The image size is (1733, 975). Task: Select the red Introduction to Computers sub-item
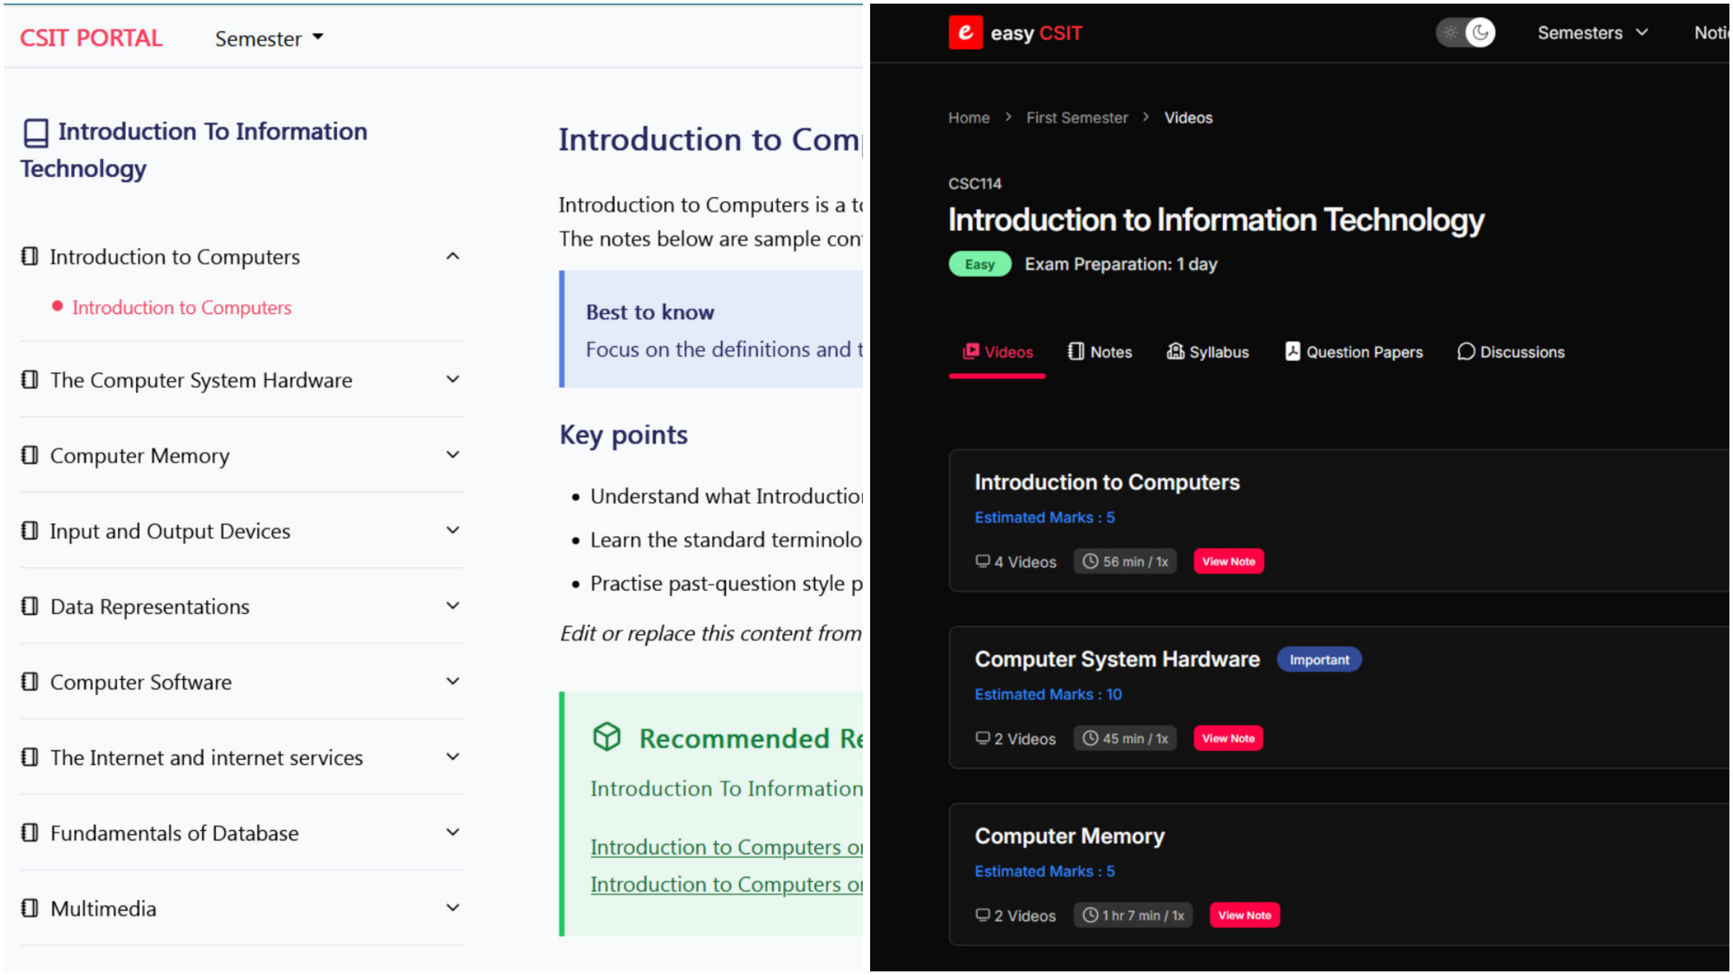coord(181,307)
